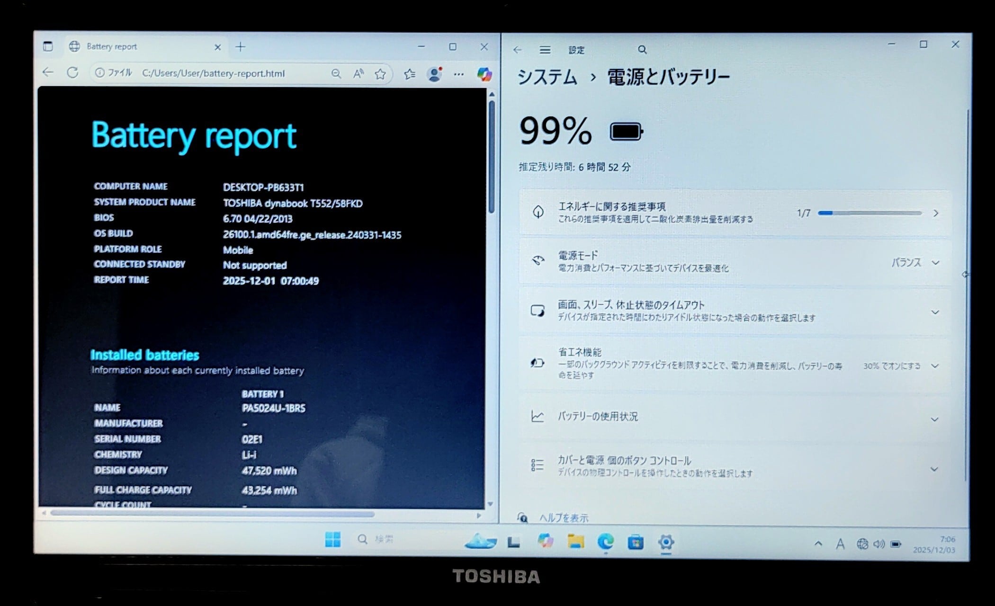This screenshot has width=995, height=606.
Task: Expand バッテリーの使用状況 section
Action: 934,419
